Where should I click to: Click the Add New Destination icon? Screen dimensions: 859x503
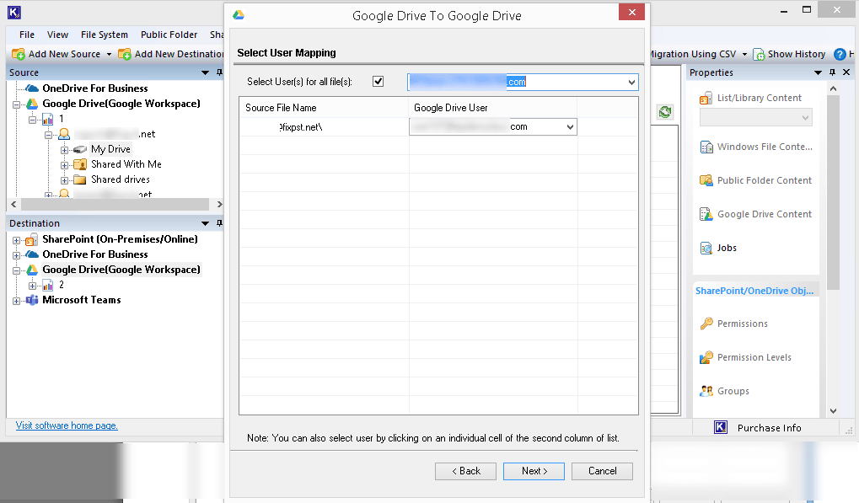click(125, 54)
